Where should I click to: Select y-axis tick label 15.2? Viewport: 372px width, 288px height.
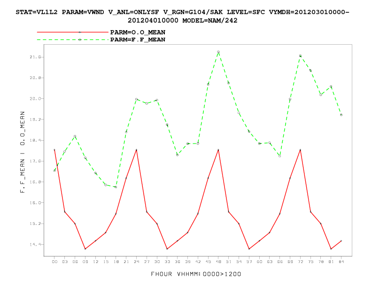point(35,224)
